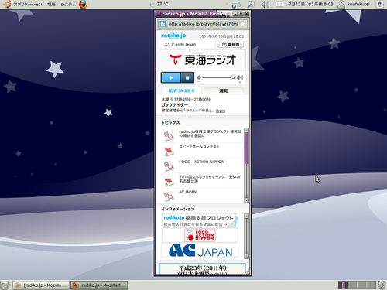Open topic radiko.jp復興支援プロジェクト
The image size is (387, 290).
coord(210,134)
